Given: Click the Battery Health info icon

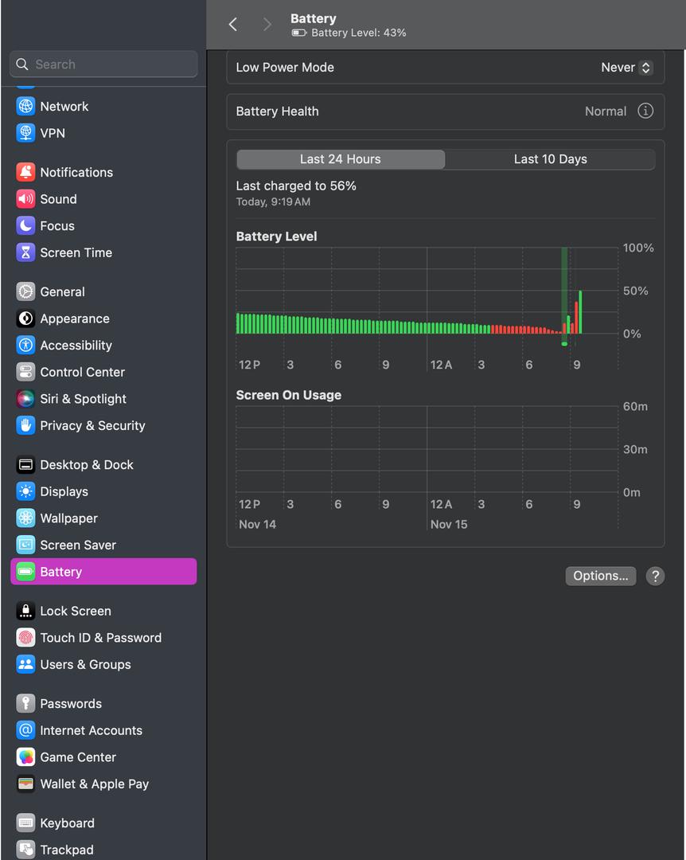Looking at the screenshot, I should click(645, 111).
